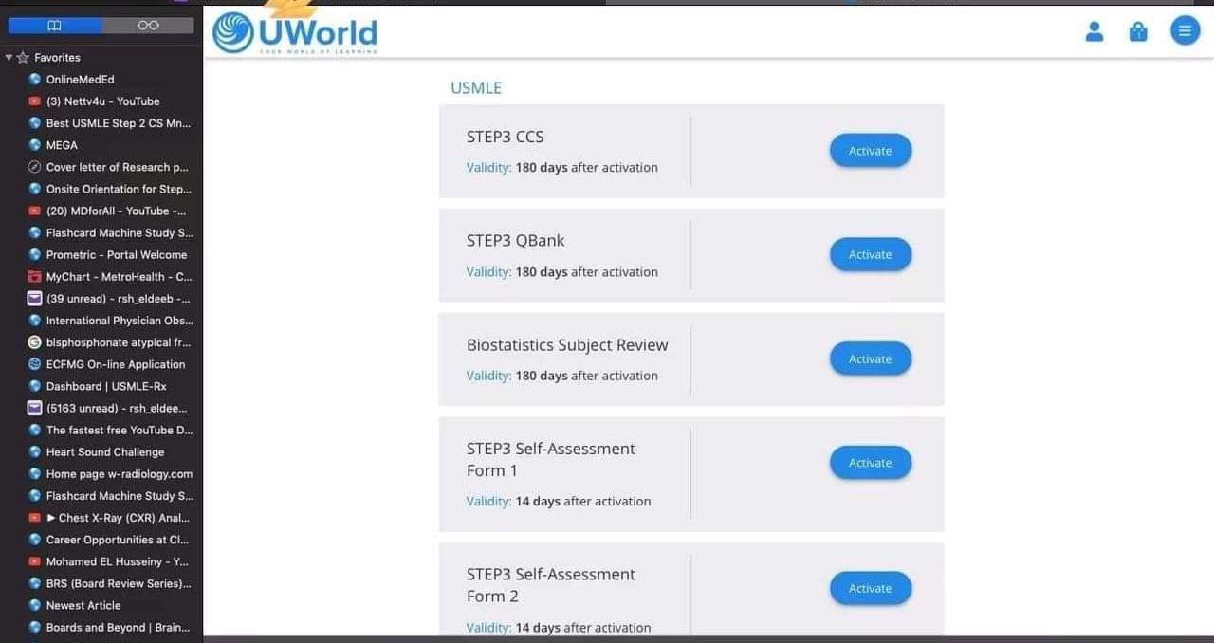
Task: Activate the Biostatistics Subject Review
Action: tap(870, 358)
